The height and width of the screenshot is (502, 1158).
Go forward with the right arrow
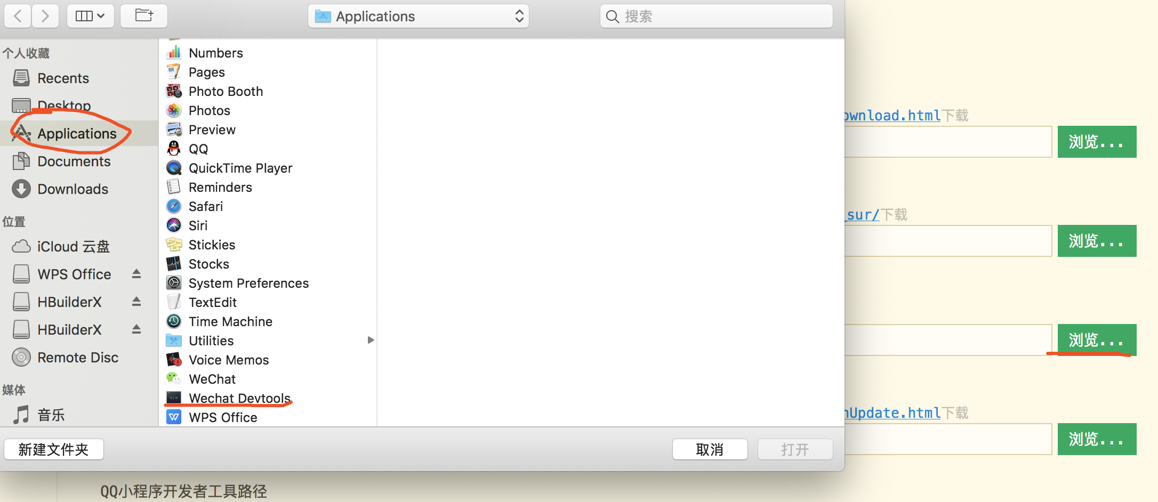tap(45, 16)
